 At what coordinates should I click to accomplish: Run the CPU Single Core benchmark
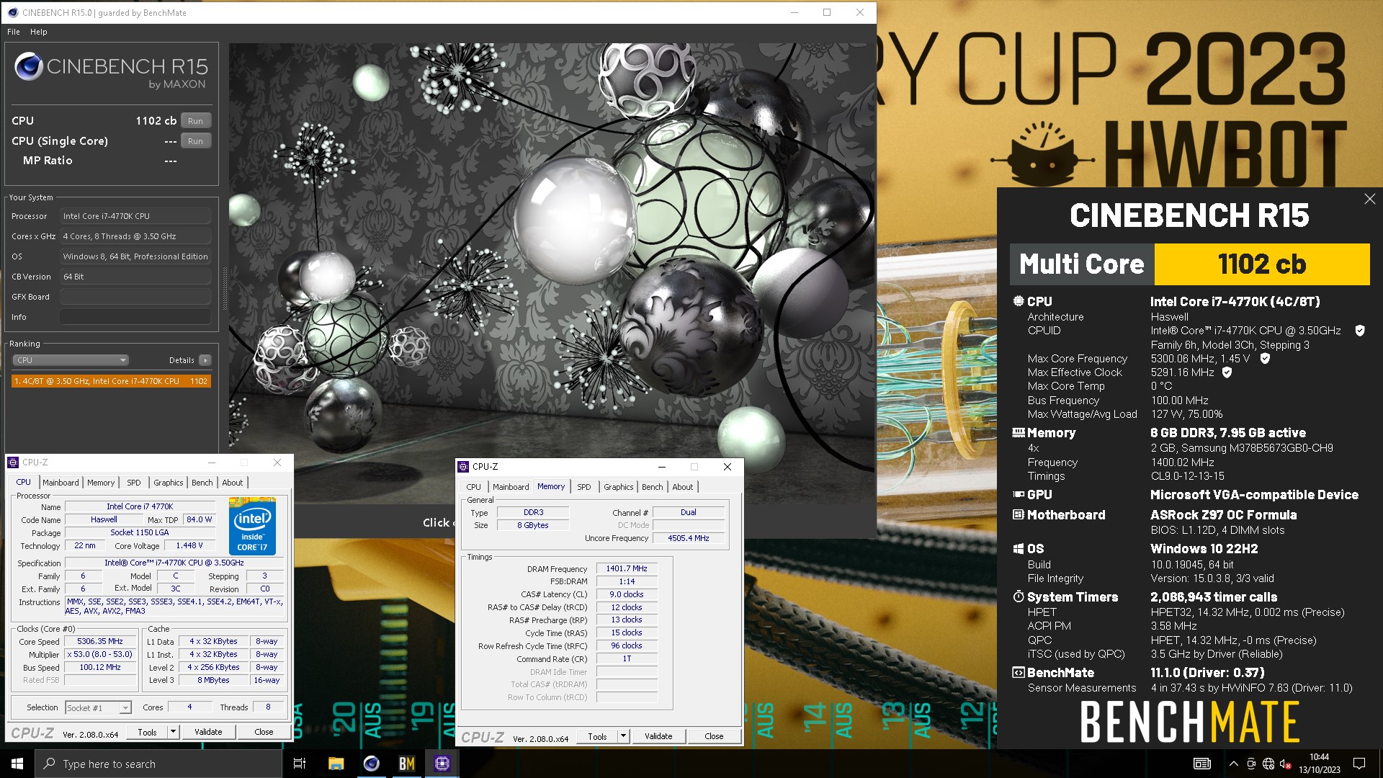click(195, 141)
